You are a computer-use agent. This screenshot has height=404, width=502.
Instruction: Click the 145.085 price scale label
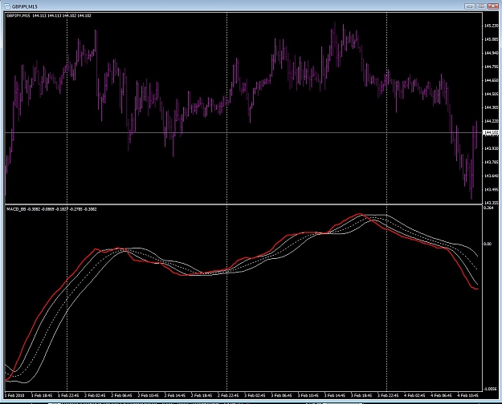pyautogui.click(x=491, y=39)
